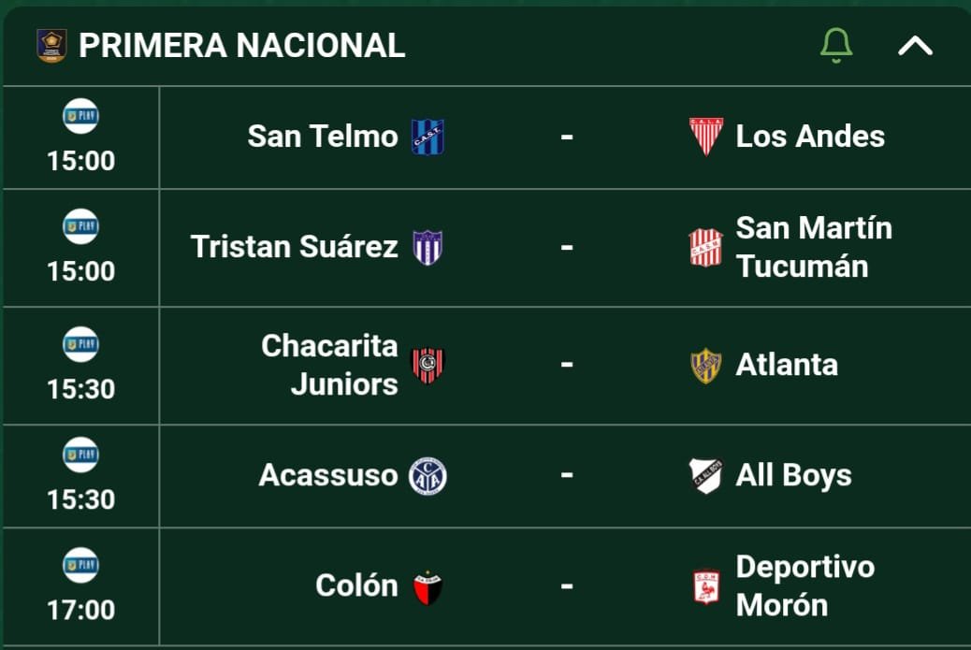Collapse the Primera Nacional section chevron
The width and height of the screenshot is (971, 650).
(x=915, y=46)
